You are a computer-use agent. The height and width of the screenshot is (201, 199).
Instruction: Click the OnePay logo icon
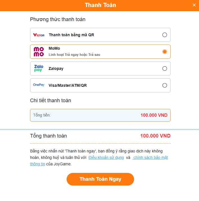coord(39,85)
